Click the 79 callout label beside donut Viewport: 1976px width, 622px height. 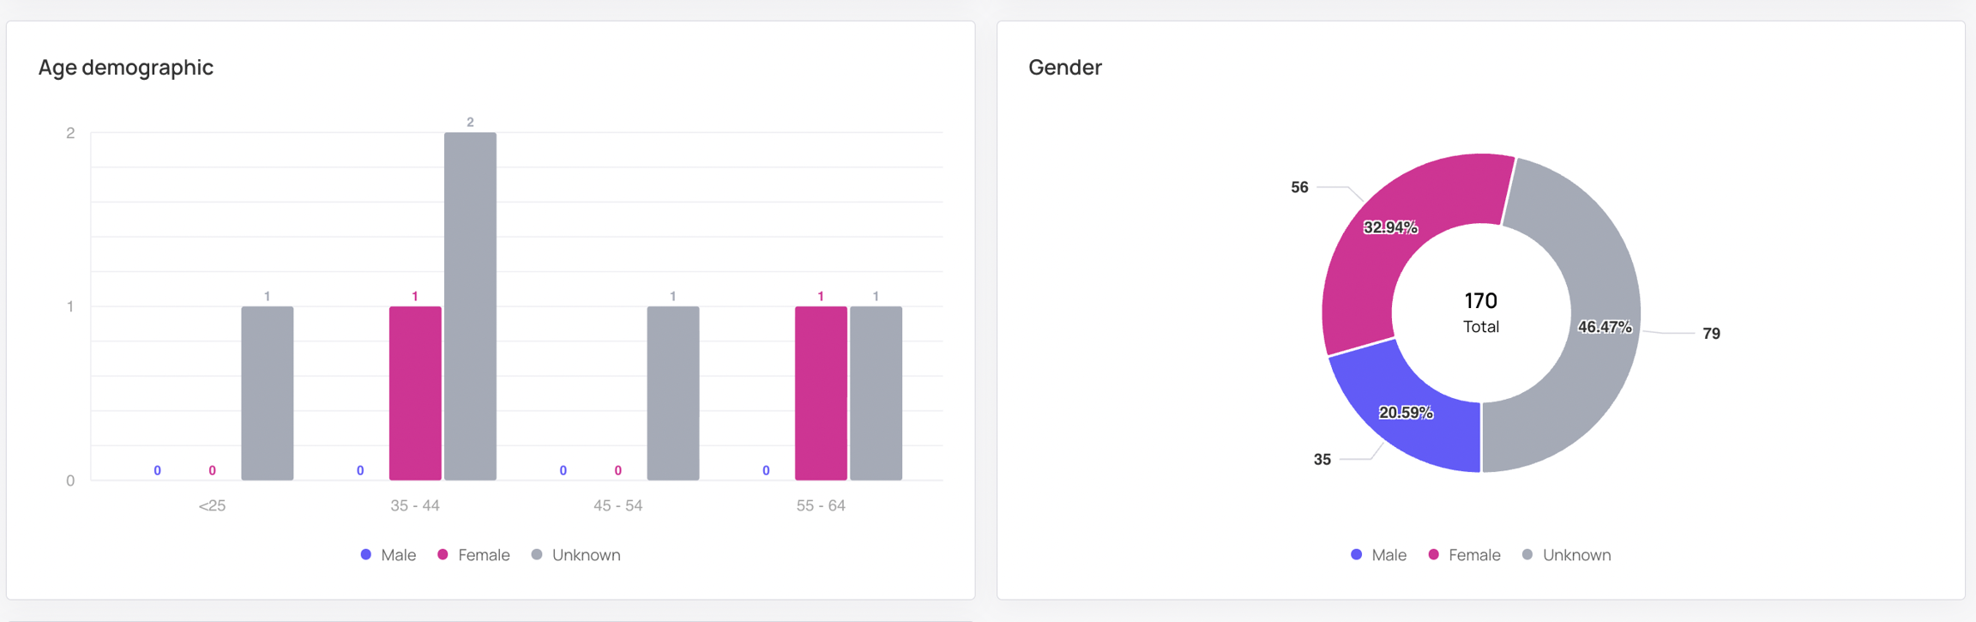coord(1711,334)
